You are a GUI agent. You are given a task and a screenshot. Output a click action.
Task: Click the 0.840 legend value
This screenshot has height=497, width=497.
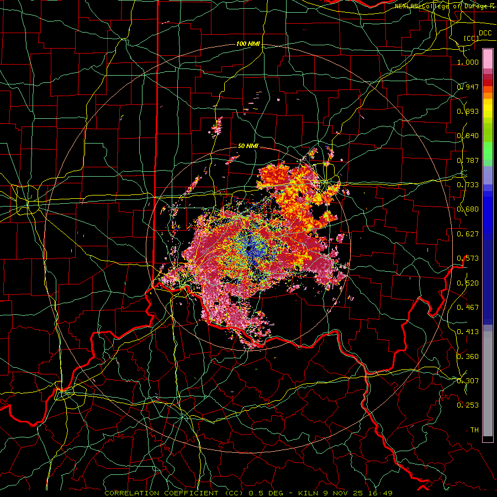coord(468,136)
